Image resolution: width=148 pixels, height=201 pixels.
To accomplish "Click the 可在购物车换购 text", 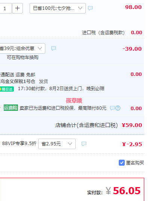I will [22, 57].
